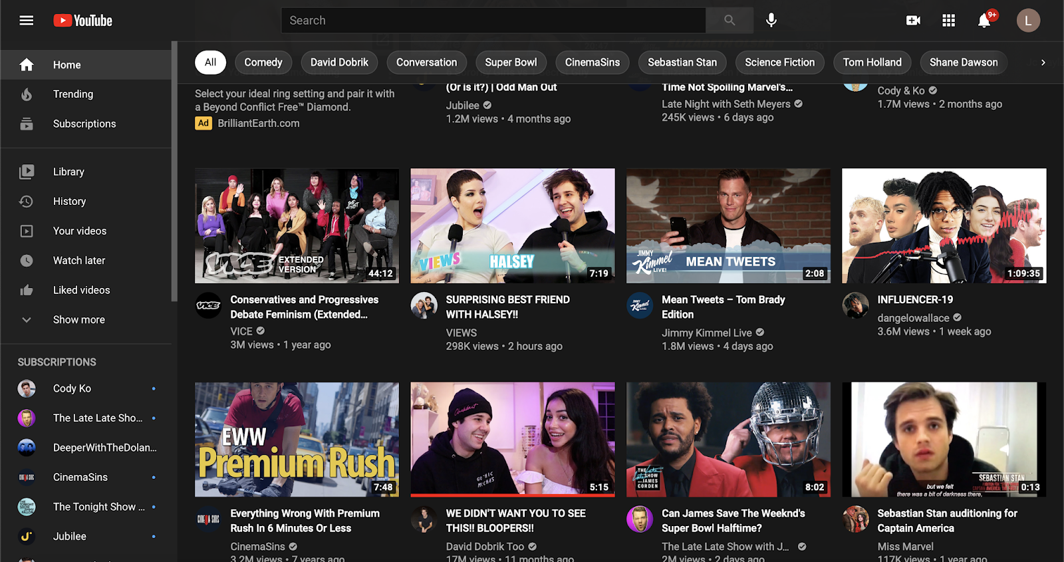Click the search magnifier button
The image size is (1064, 562).
pos(730,21)
